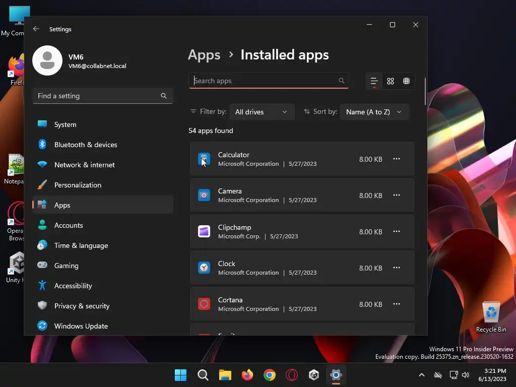Open Bluetooth & devices settings

click(103, 145)
